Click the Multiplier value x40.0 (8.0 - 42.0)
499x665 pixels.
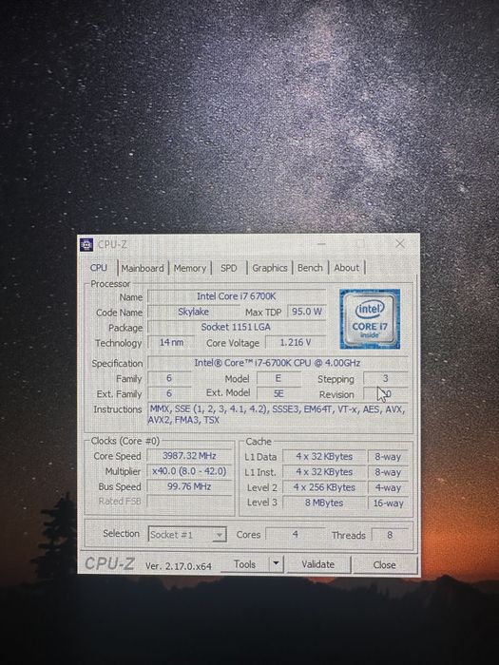click(x=190, y=471)
